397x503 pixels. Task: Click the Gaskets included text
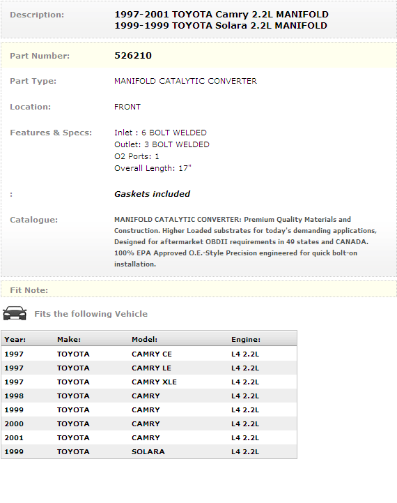152,194
